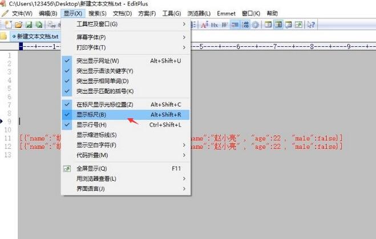Open the 工具(G) menu
The height and width of the screenshot is (239, 376).
(172, 14)
